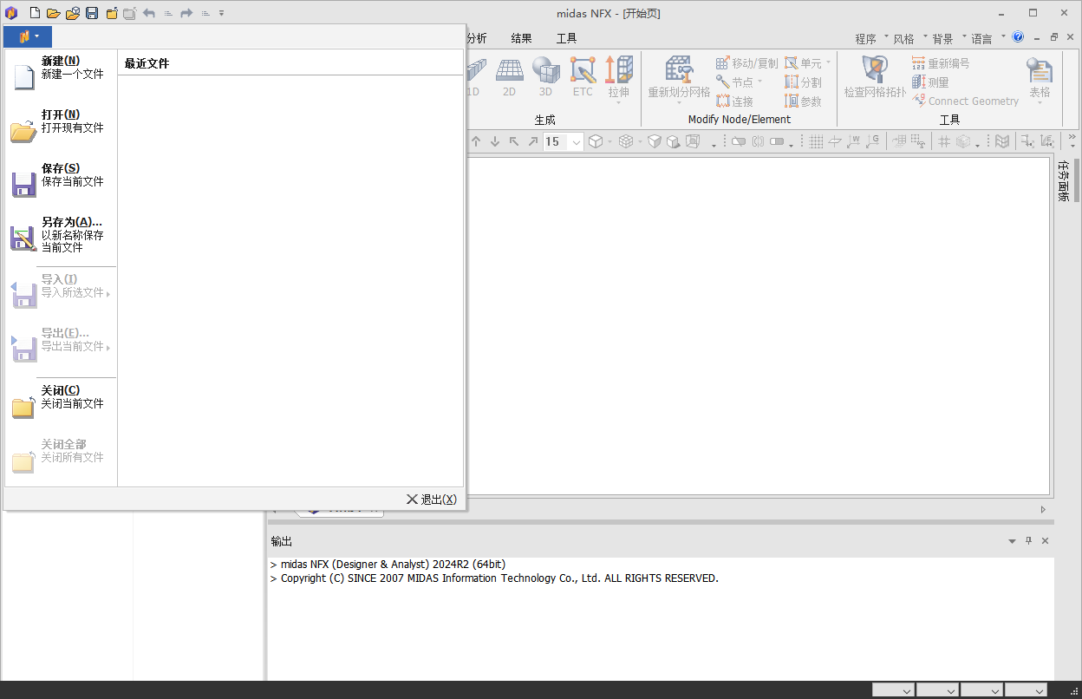Screen dimensions: 1082x699
Task: Open the 风格 style menu
Action: pyautogui.click(x=909, y=38)
